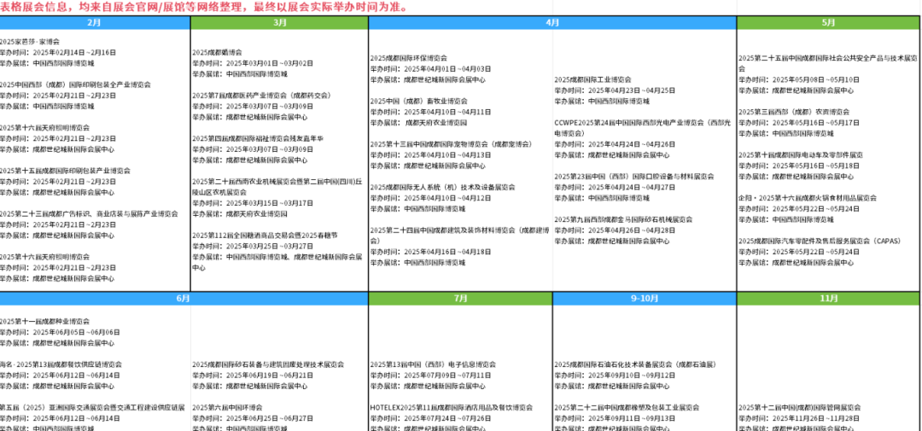This screenshot has height=431, width=922.
Task: Click date '2025年09月10日~09月12日'
Action: pos(632,376)
